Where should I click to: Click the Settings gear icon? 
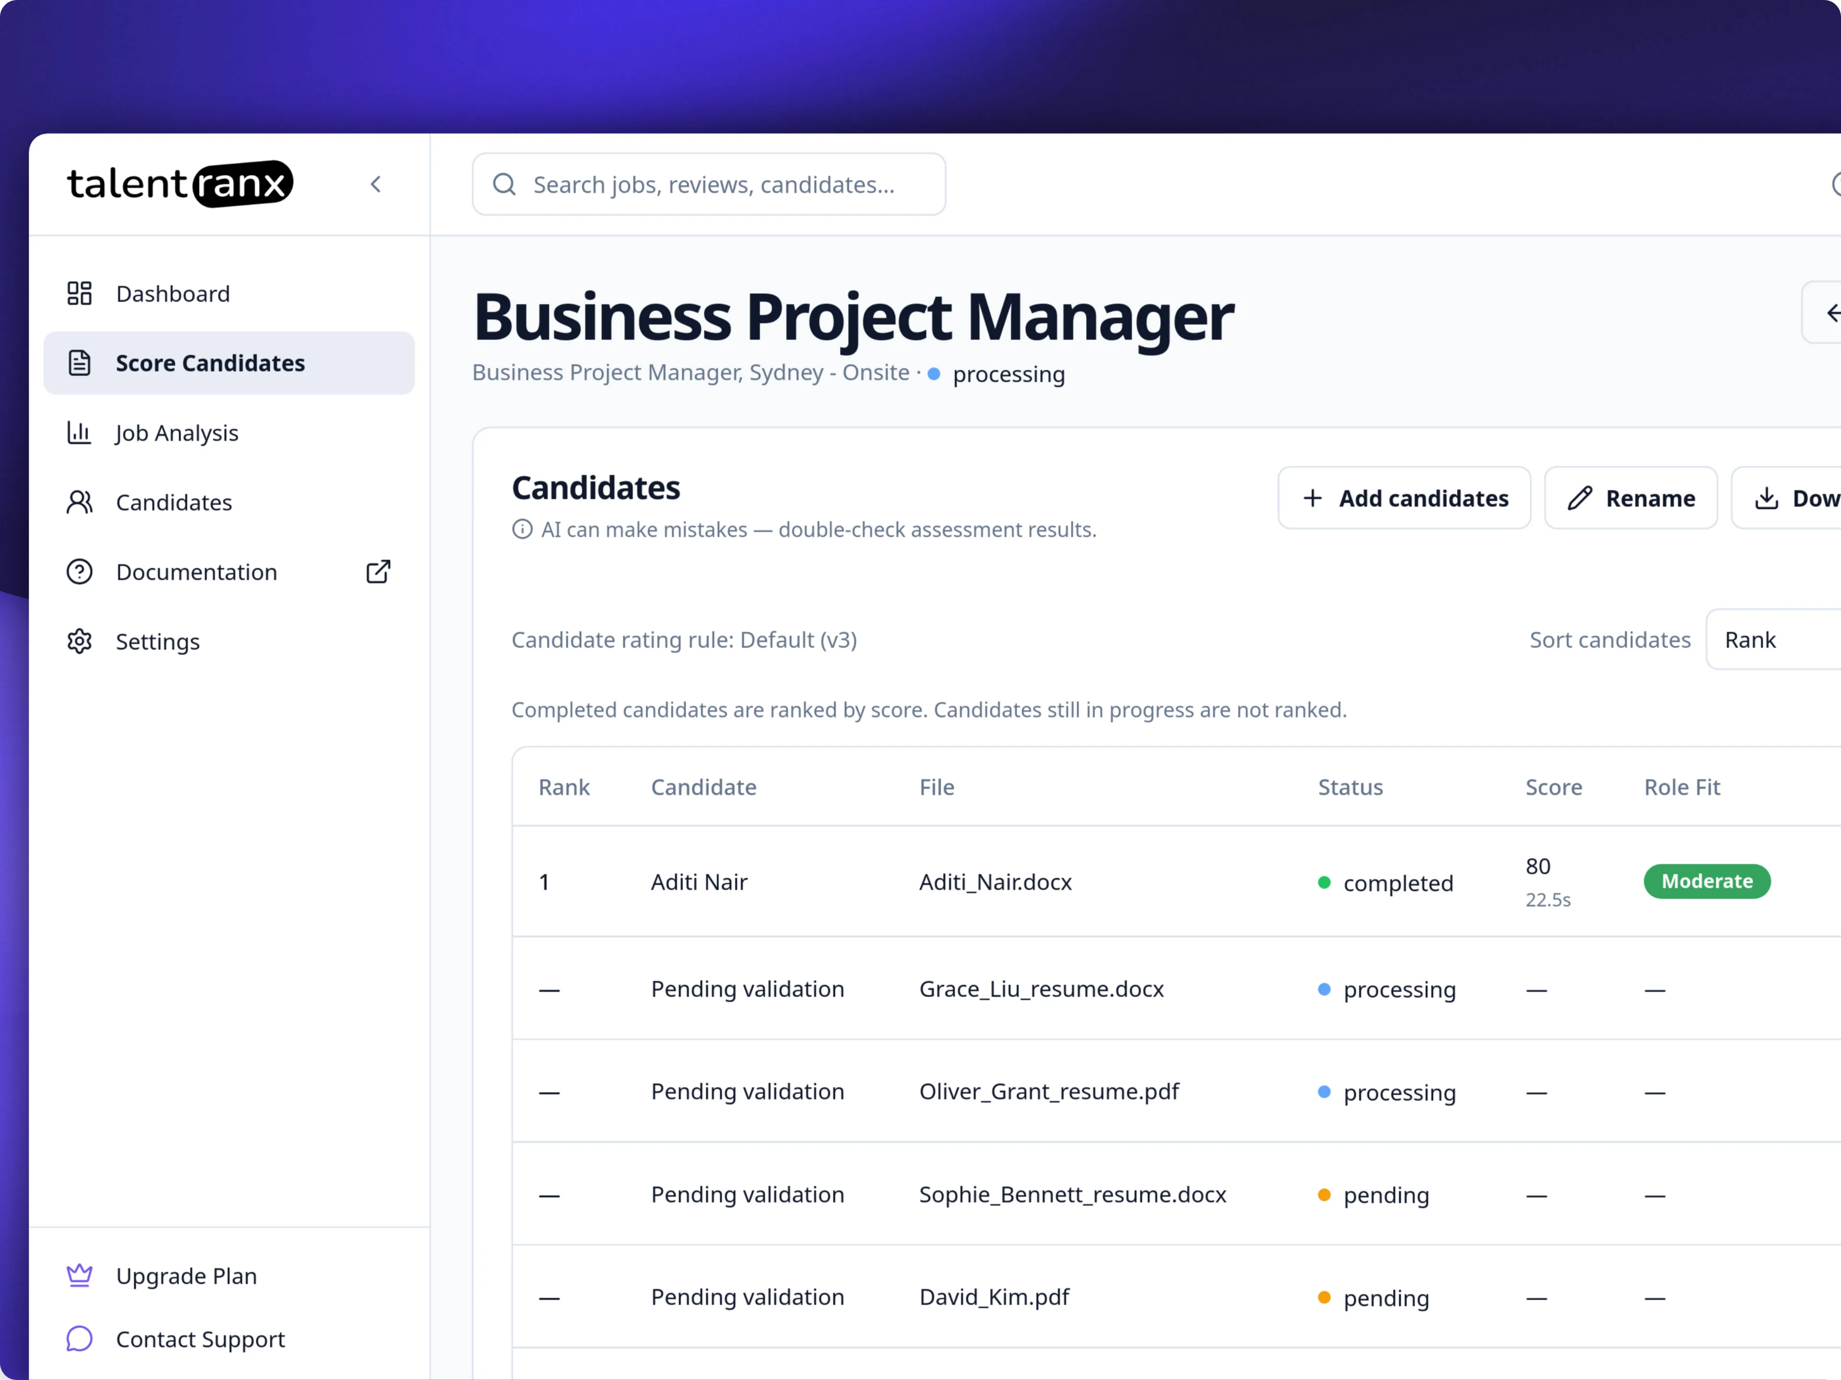pyautogui.click(x=79, y=641)
